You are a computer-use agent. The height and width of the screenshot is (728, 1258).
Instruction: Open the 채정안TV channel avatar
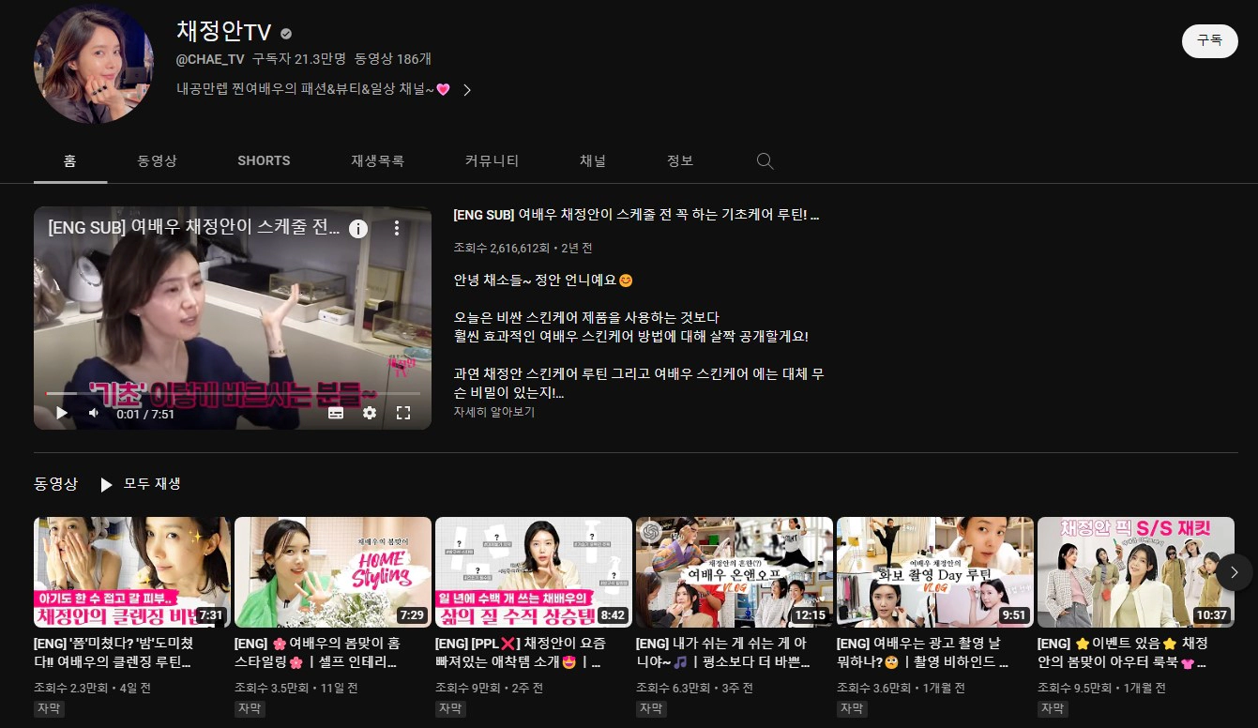click(94, 64)
